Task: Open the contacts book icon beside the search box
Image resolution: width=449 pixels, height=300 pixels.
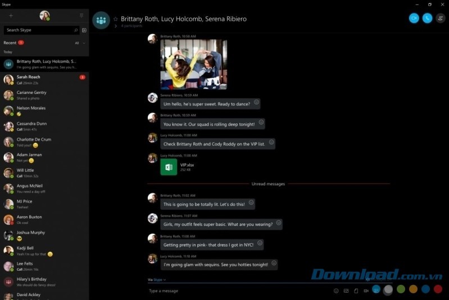Action: coord(84,30)
